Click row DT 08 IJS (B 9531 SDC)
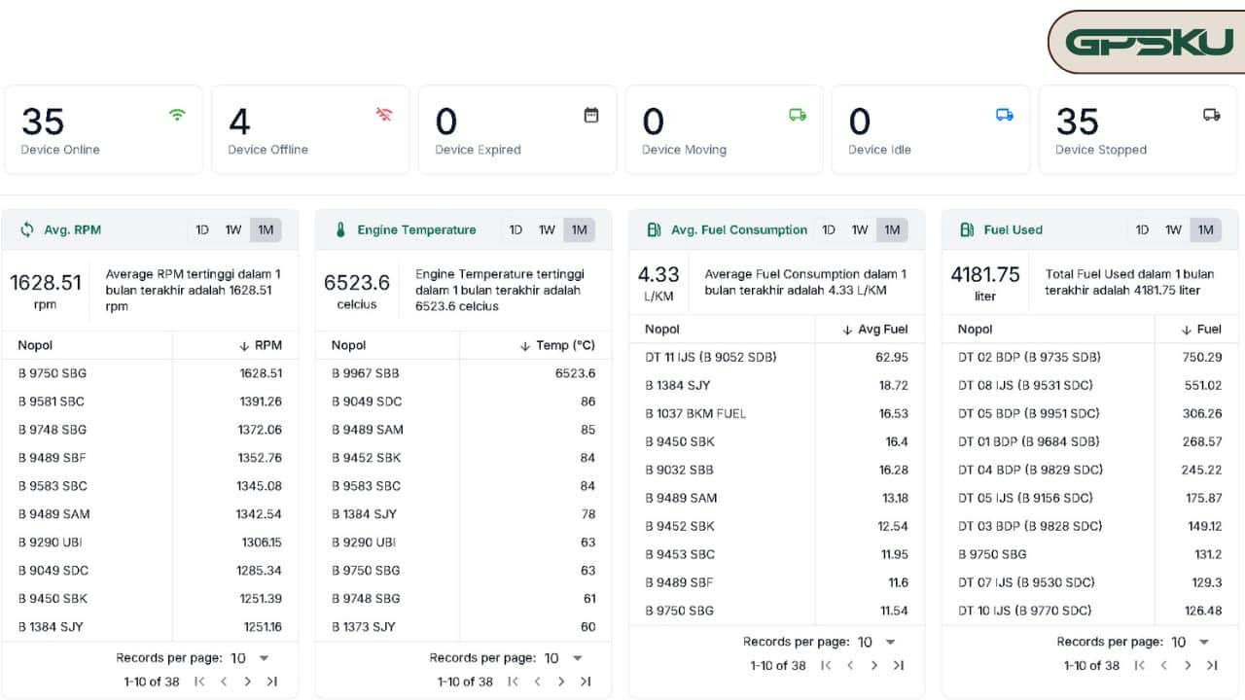Viewport: 1245px width, 700px height. pyautogui.click(x=1090, y=385)
